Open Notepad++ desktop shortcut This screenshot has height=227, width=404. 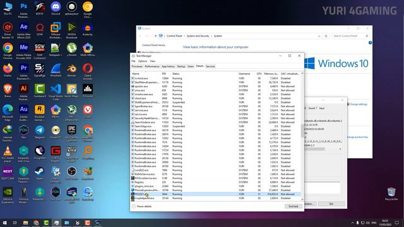pyautogui.click(x=56, y=50)
